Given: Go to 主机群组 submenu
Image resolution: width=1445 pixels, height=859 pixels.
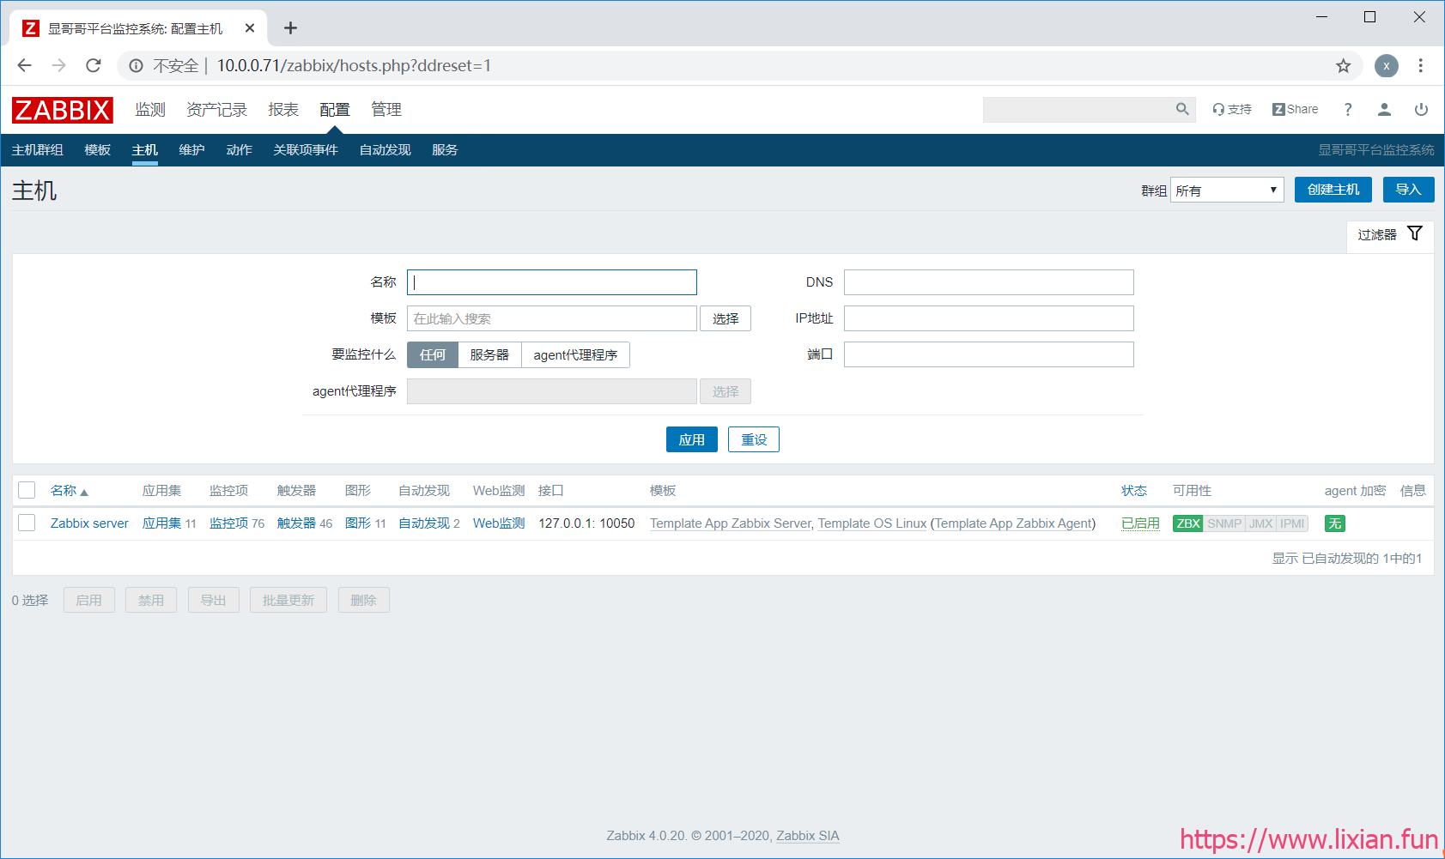Looking at the screenshot, I should tap(38, 150).
